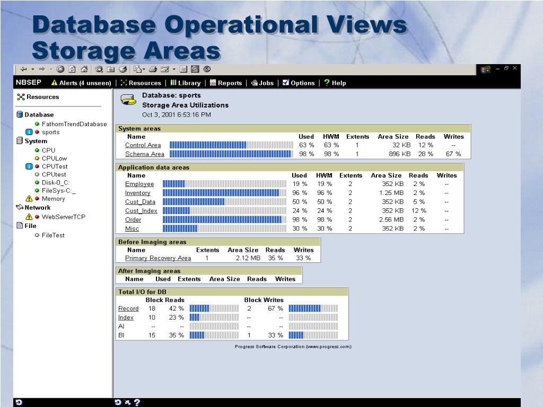This screenshot has height=407, width=543.
Task: Open the Mail button dropdown arrow
Action: click(x=143, y=69)
